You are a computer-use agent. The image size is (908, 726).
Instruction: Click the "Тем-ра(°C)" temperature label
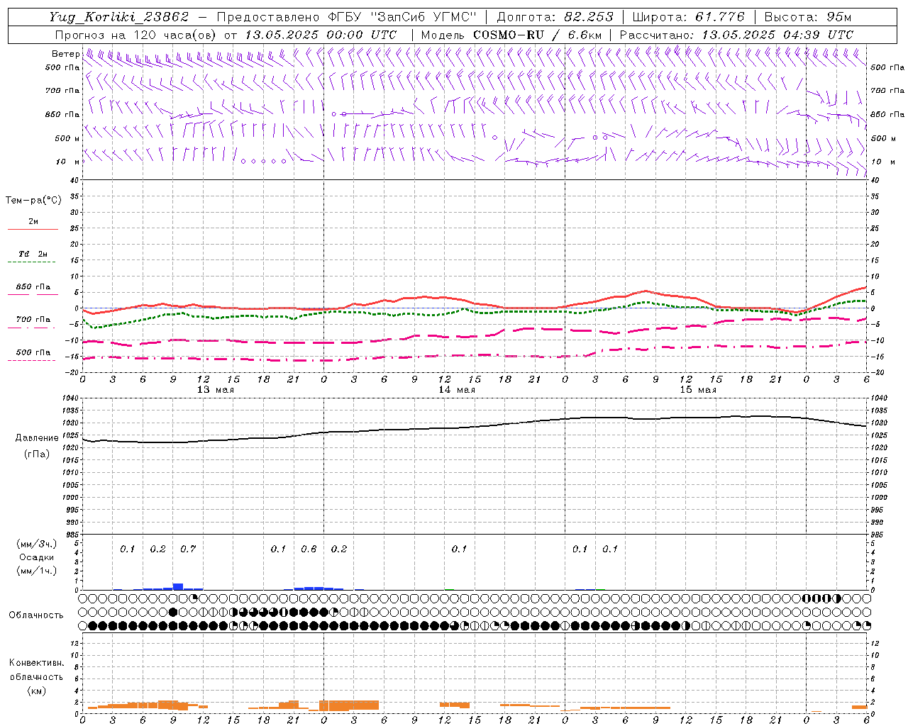[33, 201]
